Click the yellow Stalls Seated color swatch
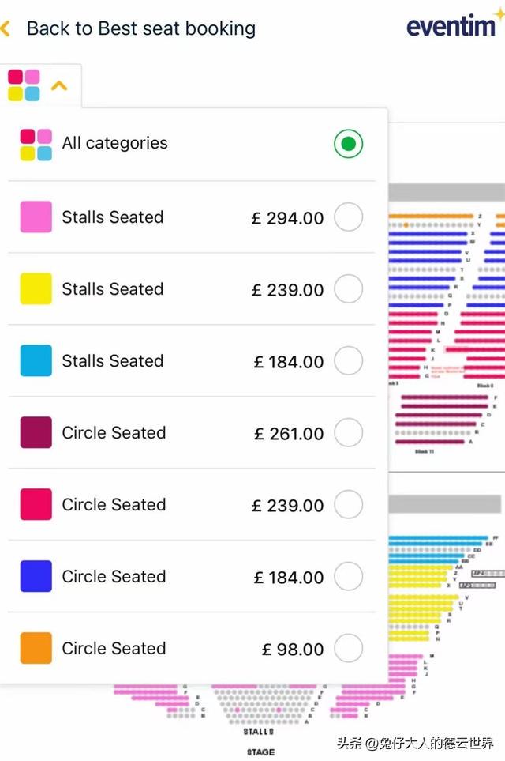This screenshot has width=505, height=761. point(36,289)
